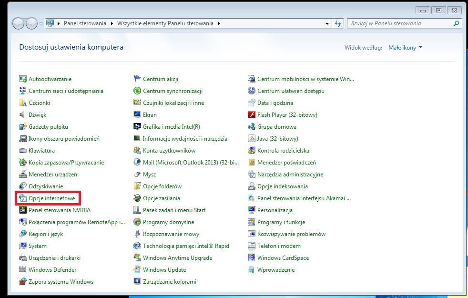Open Narzędzia administracyjne link
Image resolution: width=468 pixels, height=298 pixels.
pos(290,175)
